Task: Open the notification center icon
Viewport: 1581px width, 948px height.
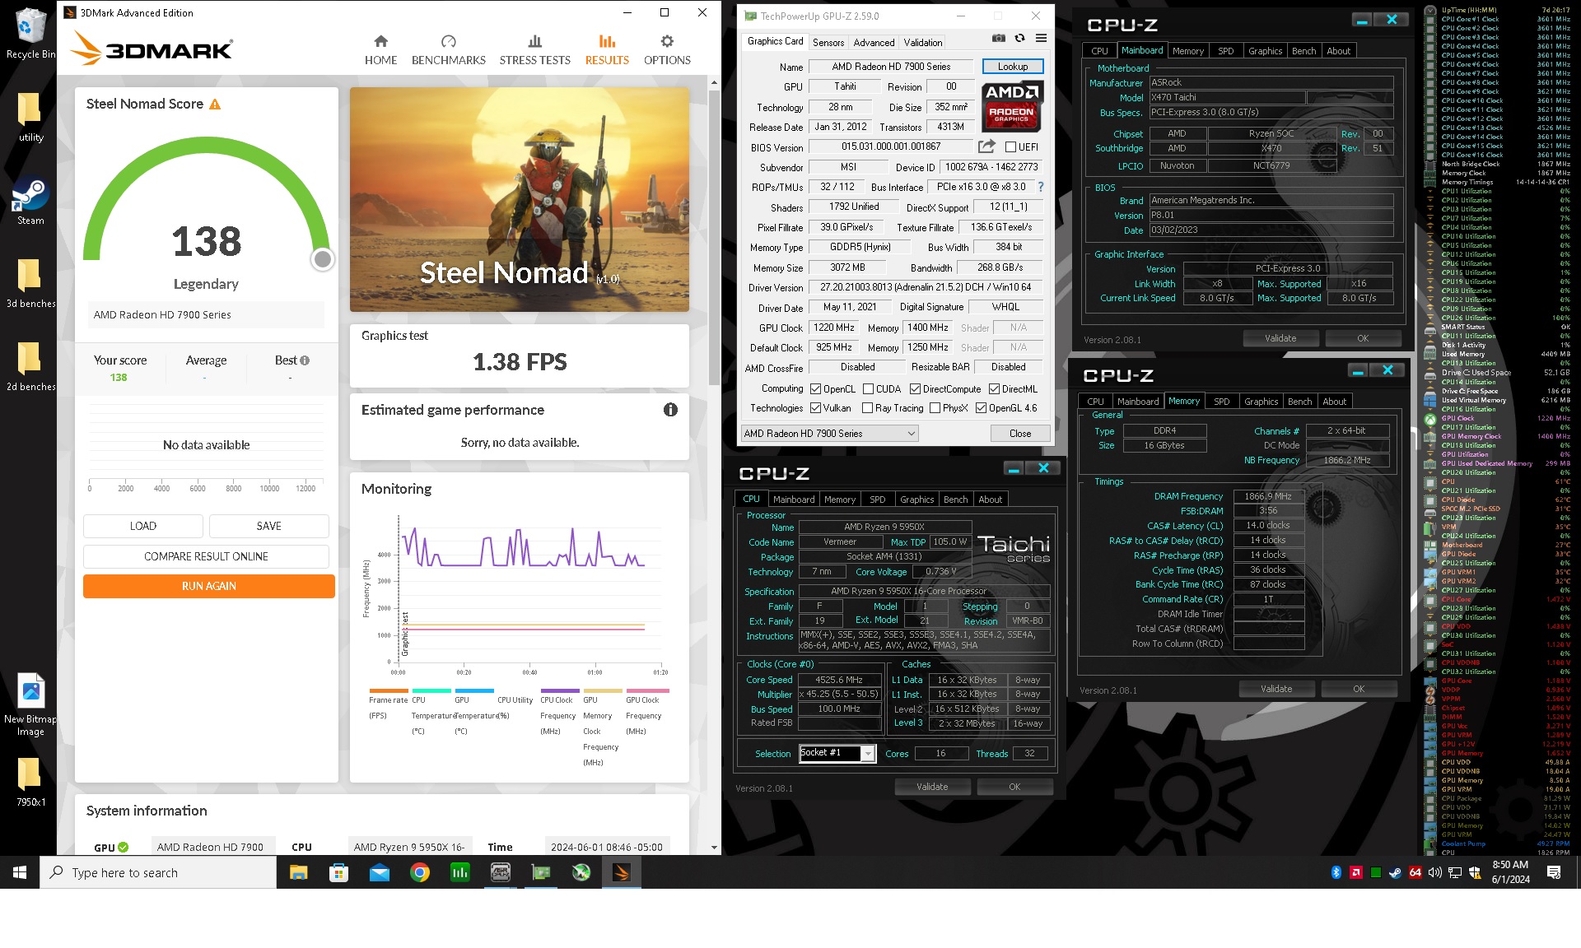Action: (x=1554, y=872)
